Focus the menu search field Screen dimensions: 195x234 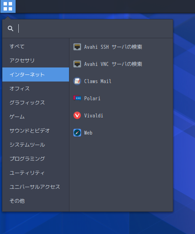95,28
